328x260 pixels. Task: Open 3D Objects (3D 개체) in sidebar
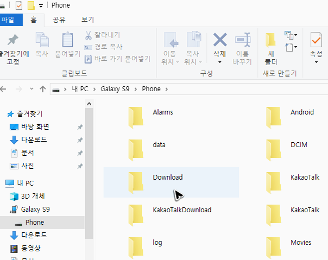[27, 196]
